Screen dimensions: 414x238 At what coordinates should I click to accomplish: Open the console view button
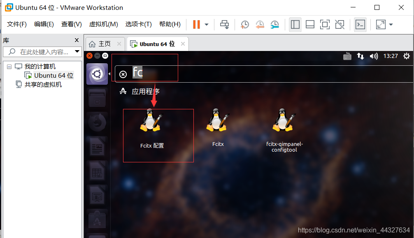click(361, 25)
